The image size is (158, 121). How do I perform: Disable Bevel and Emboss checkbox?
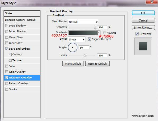pyautogui.click(x=7, y=49)
